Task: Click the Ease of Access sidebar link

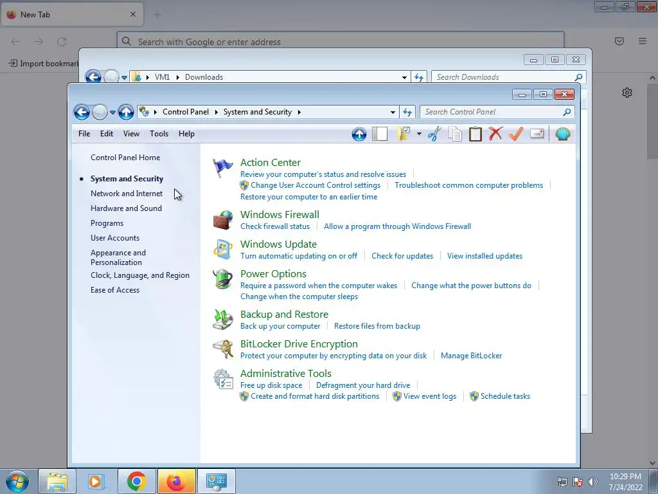Action: pos(114,290)
